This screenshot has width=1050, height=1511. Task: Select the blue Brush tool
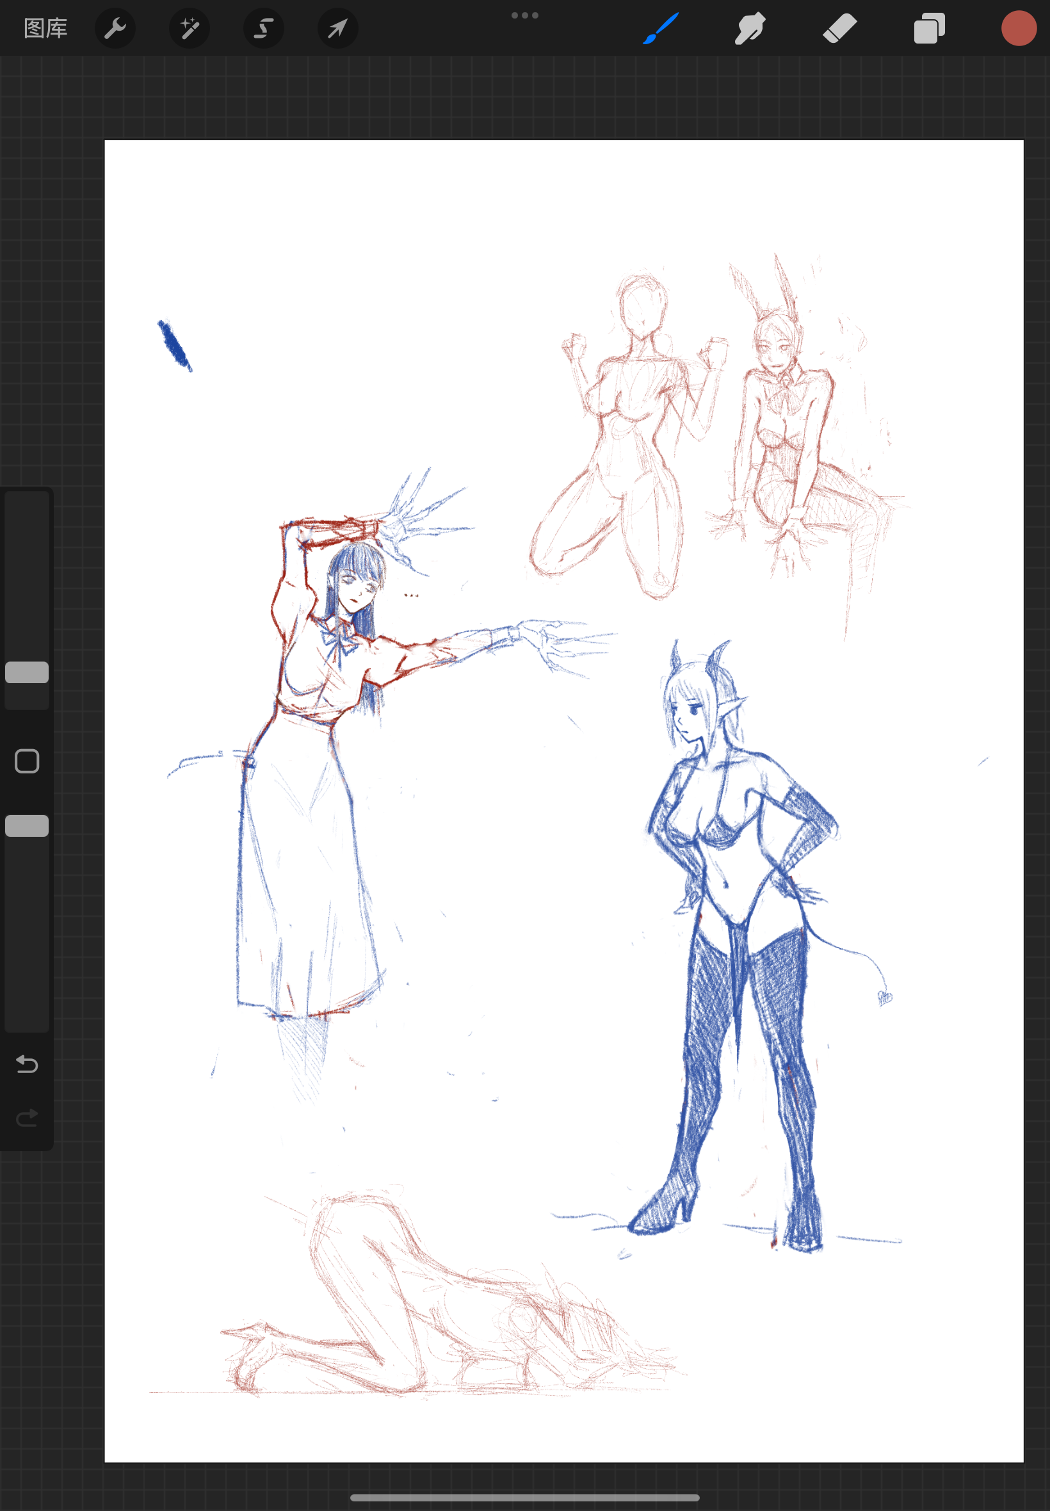(661, 28)
